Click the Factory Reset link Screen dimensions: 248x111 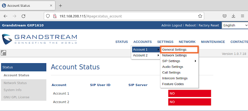(x=209, y=25)
